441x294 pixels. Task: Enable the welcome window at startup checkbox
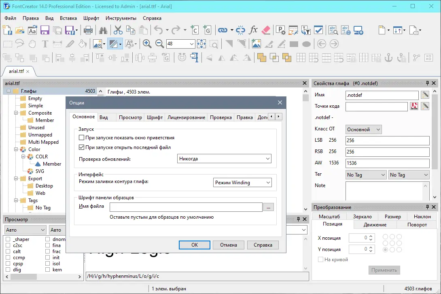coord(82,138)
